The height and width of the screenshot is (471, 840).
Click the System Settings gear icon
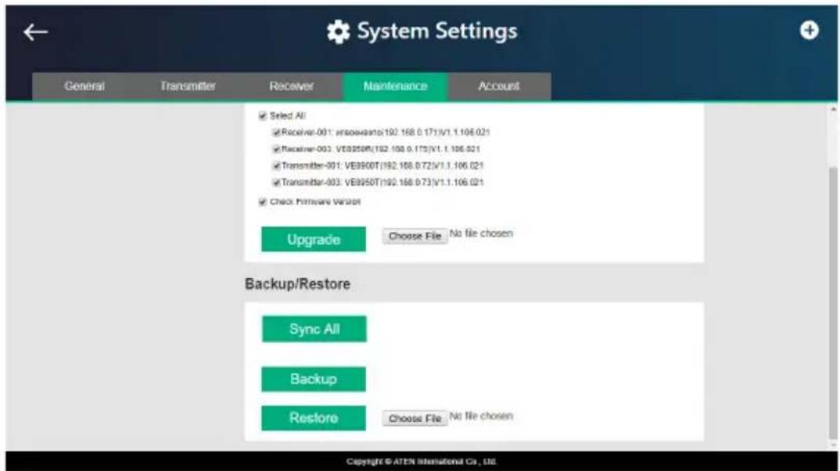(338, 31)
